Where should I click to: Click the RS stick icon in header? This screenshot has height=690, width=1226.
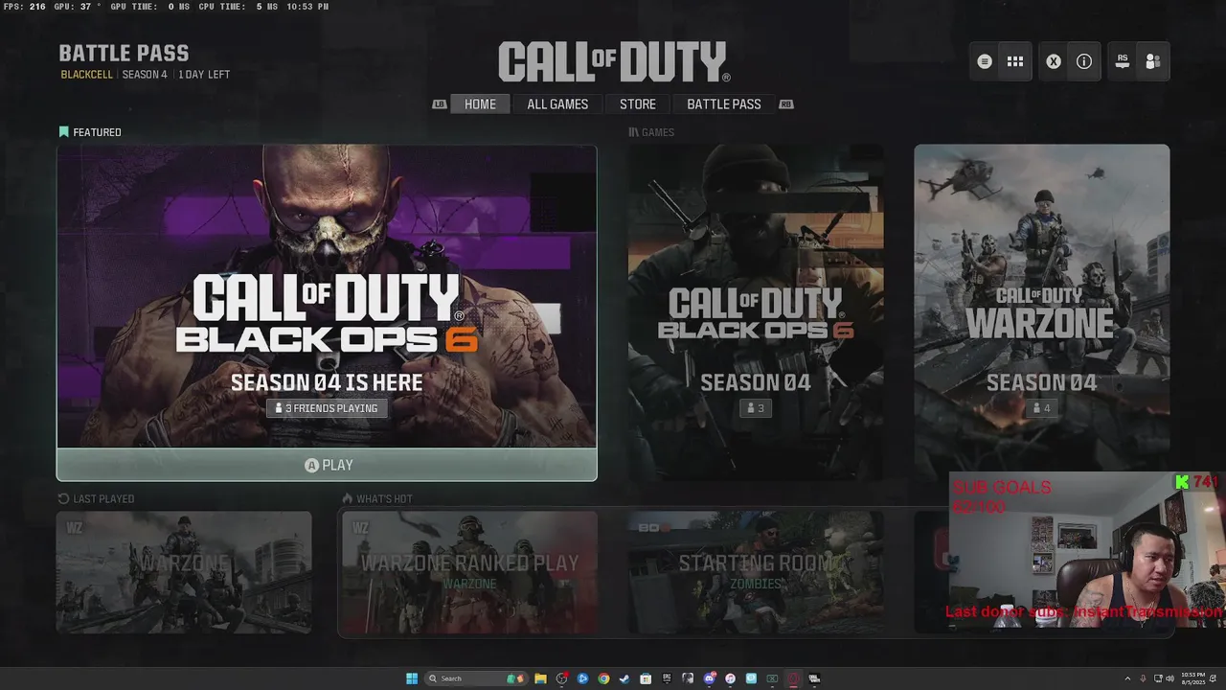(x=1123, y=61)
